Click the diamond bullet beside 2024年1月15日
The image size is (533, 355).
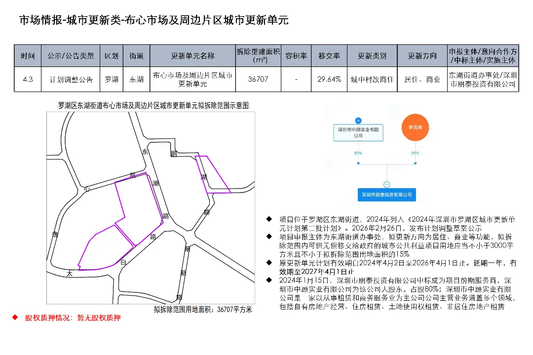click(x=269, y=280)
